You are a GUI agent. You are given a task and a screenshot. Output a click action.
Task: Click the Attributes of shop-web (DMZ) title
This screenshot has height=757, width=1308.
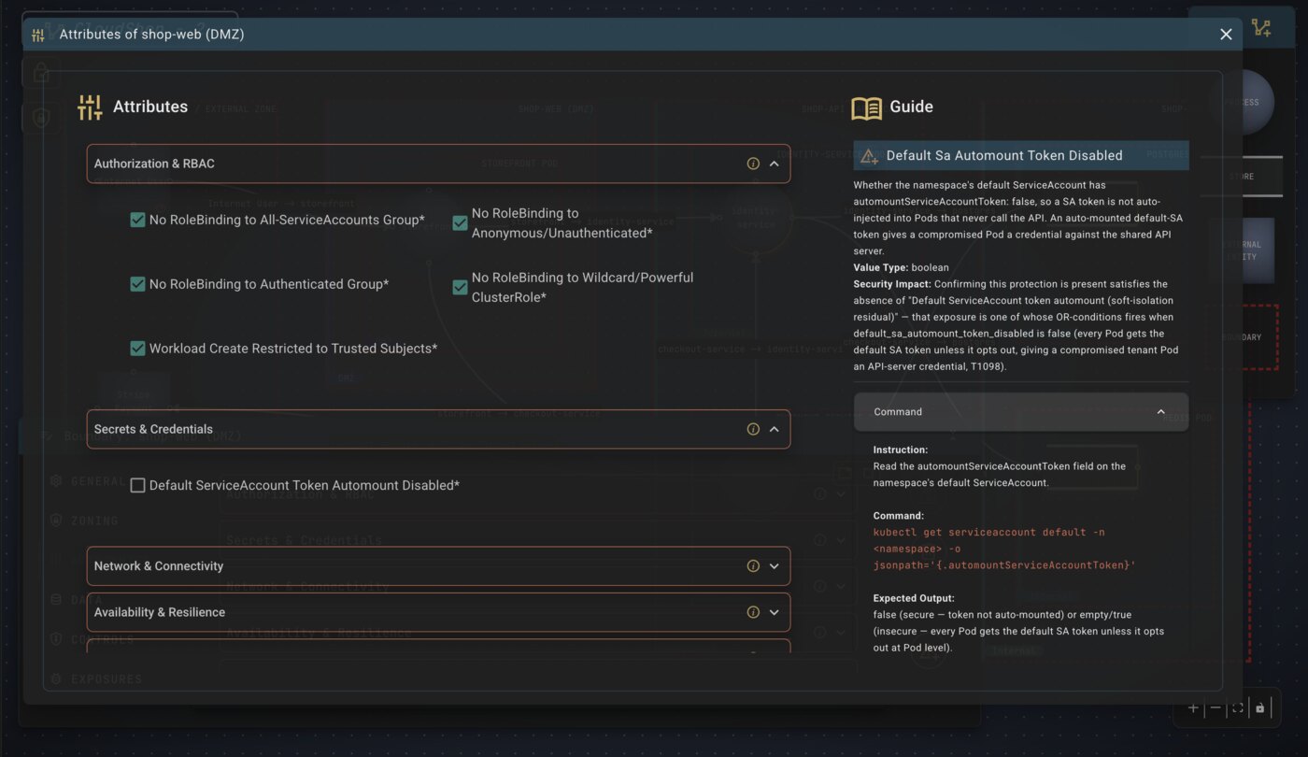151,35
